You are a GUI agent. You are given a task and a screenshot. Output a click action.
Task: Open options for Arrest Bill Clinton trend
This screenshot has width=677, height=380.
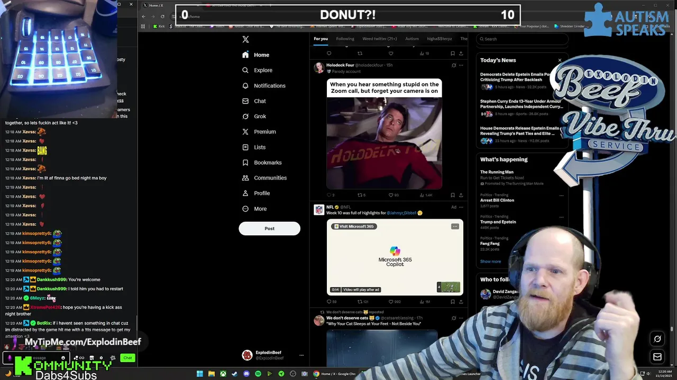pyautogui.click(x=561, y=195)
